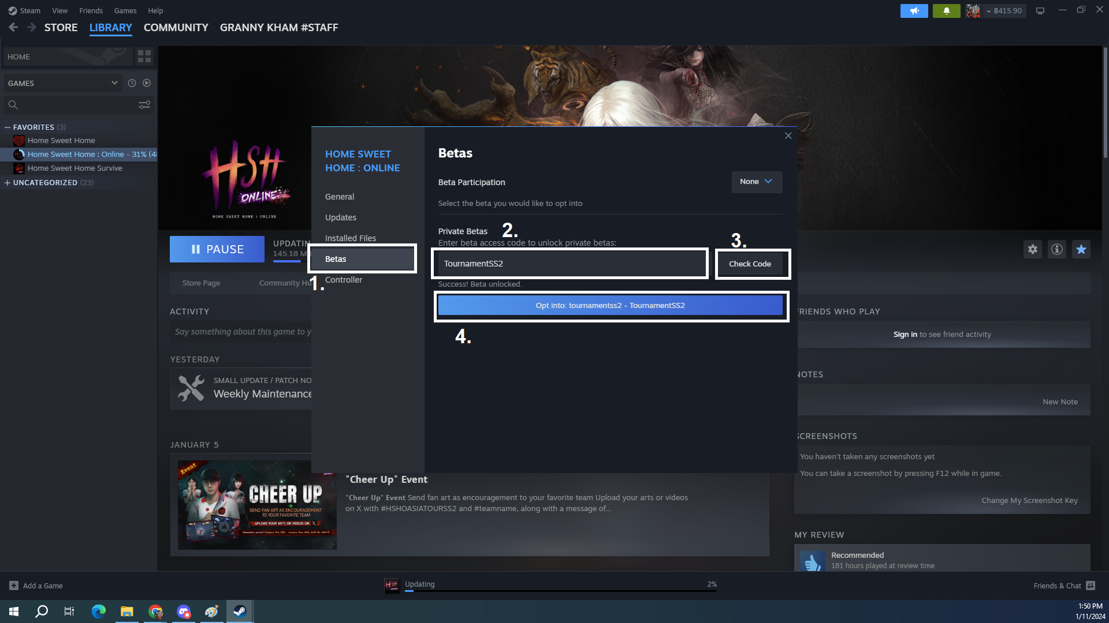This screenshot has height=623, width=1109.
Task: Click the game settings gear icon
Action: click(1032, 249)
